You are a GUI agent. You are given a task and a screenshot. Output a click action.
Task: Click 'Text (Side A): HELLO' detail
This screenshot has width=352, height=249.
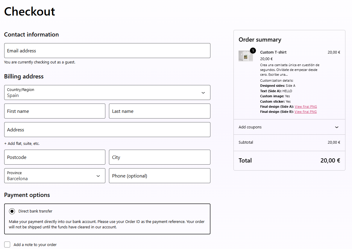click(x=276, y=91)
